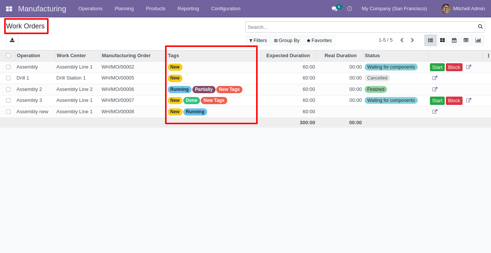This screenshot has width=491, height=253.
Task: Switch to calendar view
Action: 454,40
